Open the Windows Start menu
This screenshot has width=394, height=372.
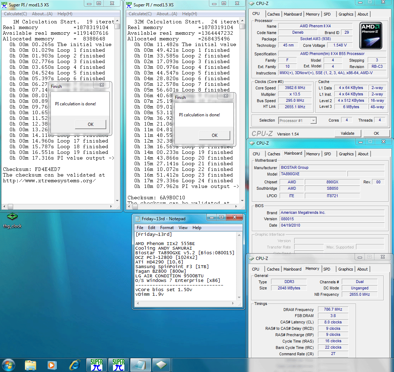(9, 364)
